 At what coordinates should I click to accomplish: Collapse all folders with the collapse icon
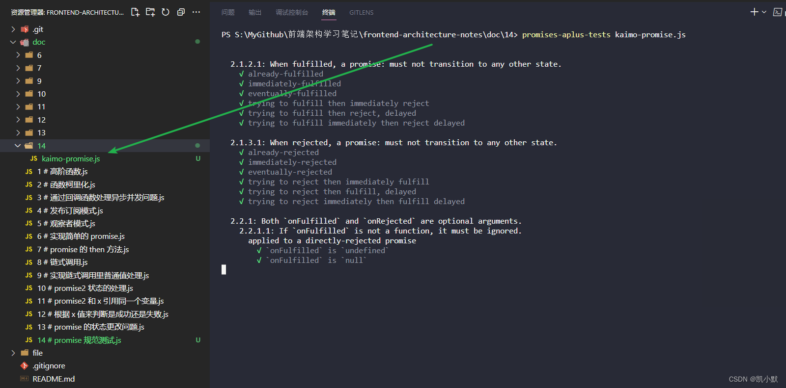[181, 12]
